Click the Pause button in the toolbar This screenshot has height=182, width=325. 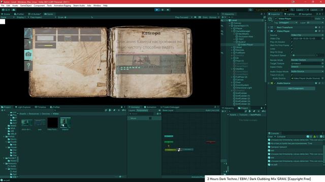[162, 10]
